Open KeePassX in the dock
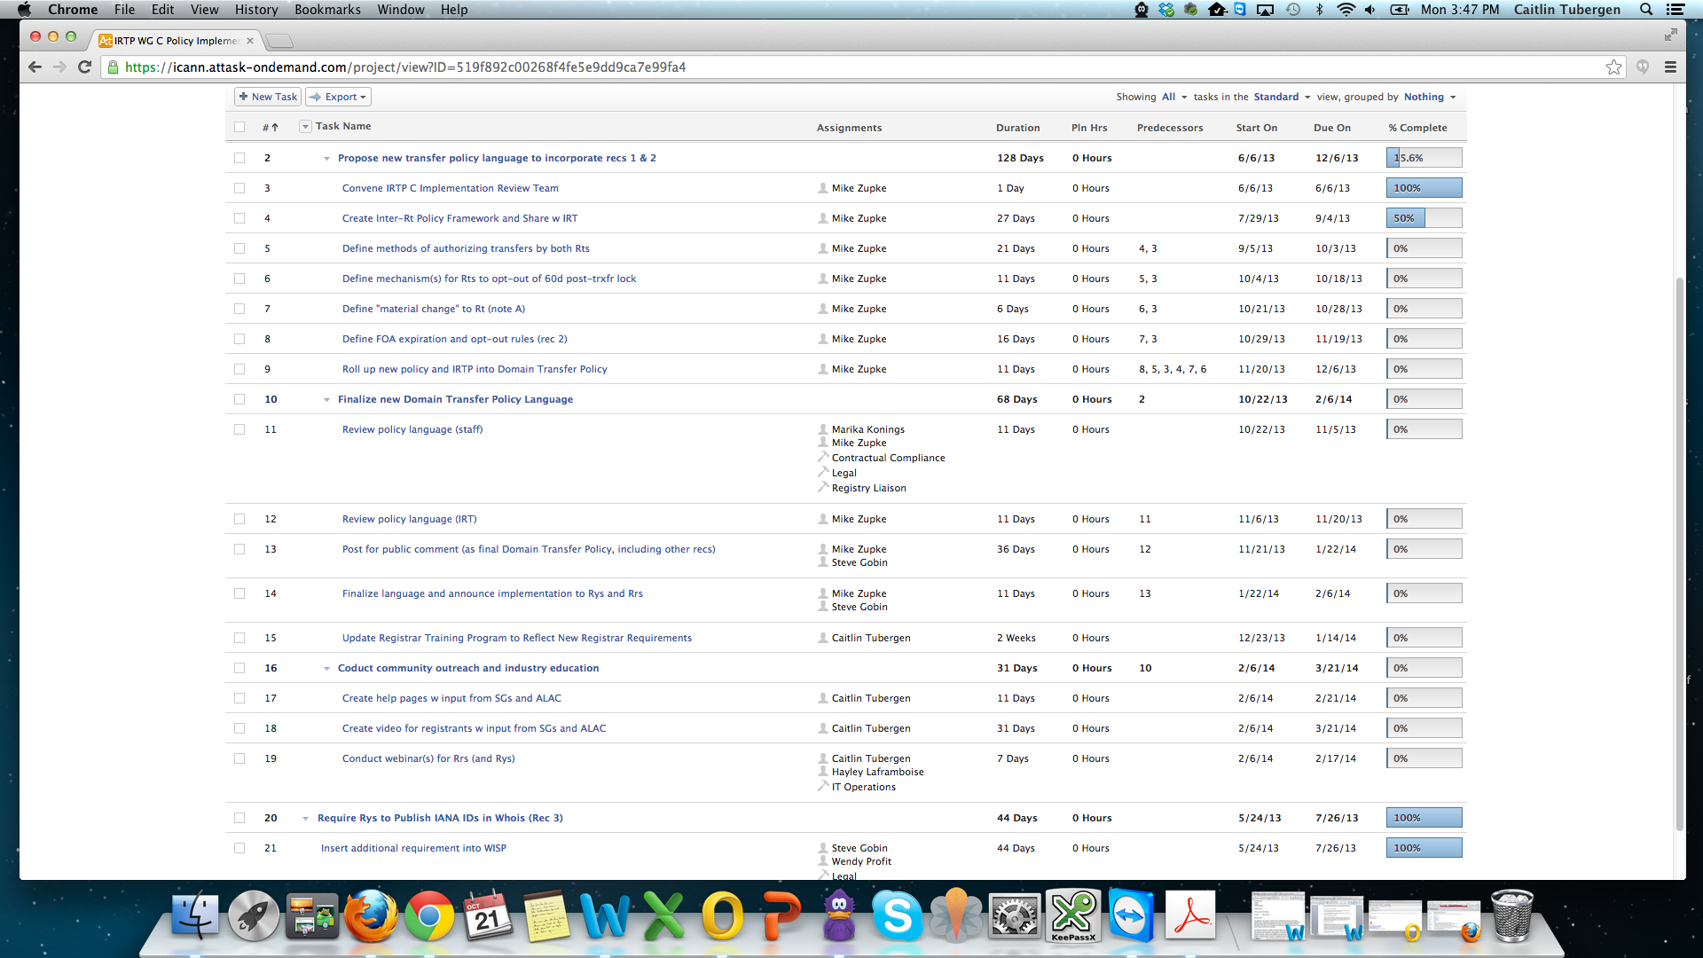Screen dimensions: 1703x958 click(1072, 916)
